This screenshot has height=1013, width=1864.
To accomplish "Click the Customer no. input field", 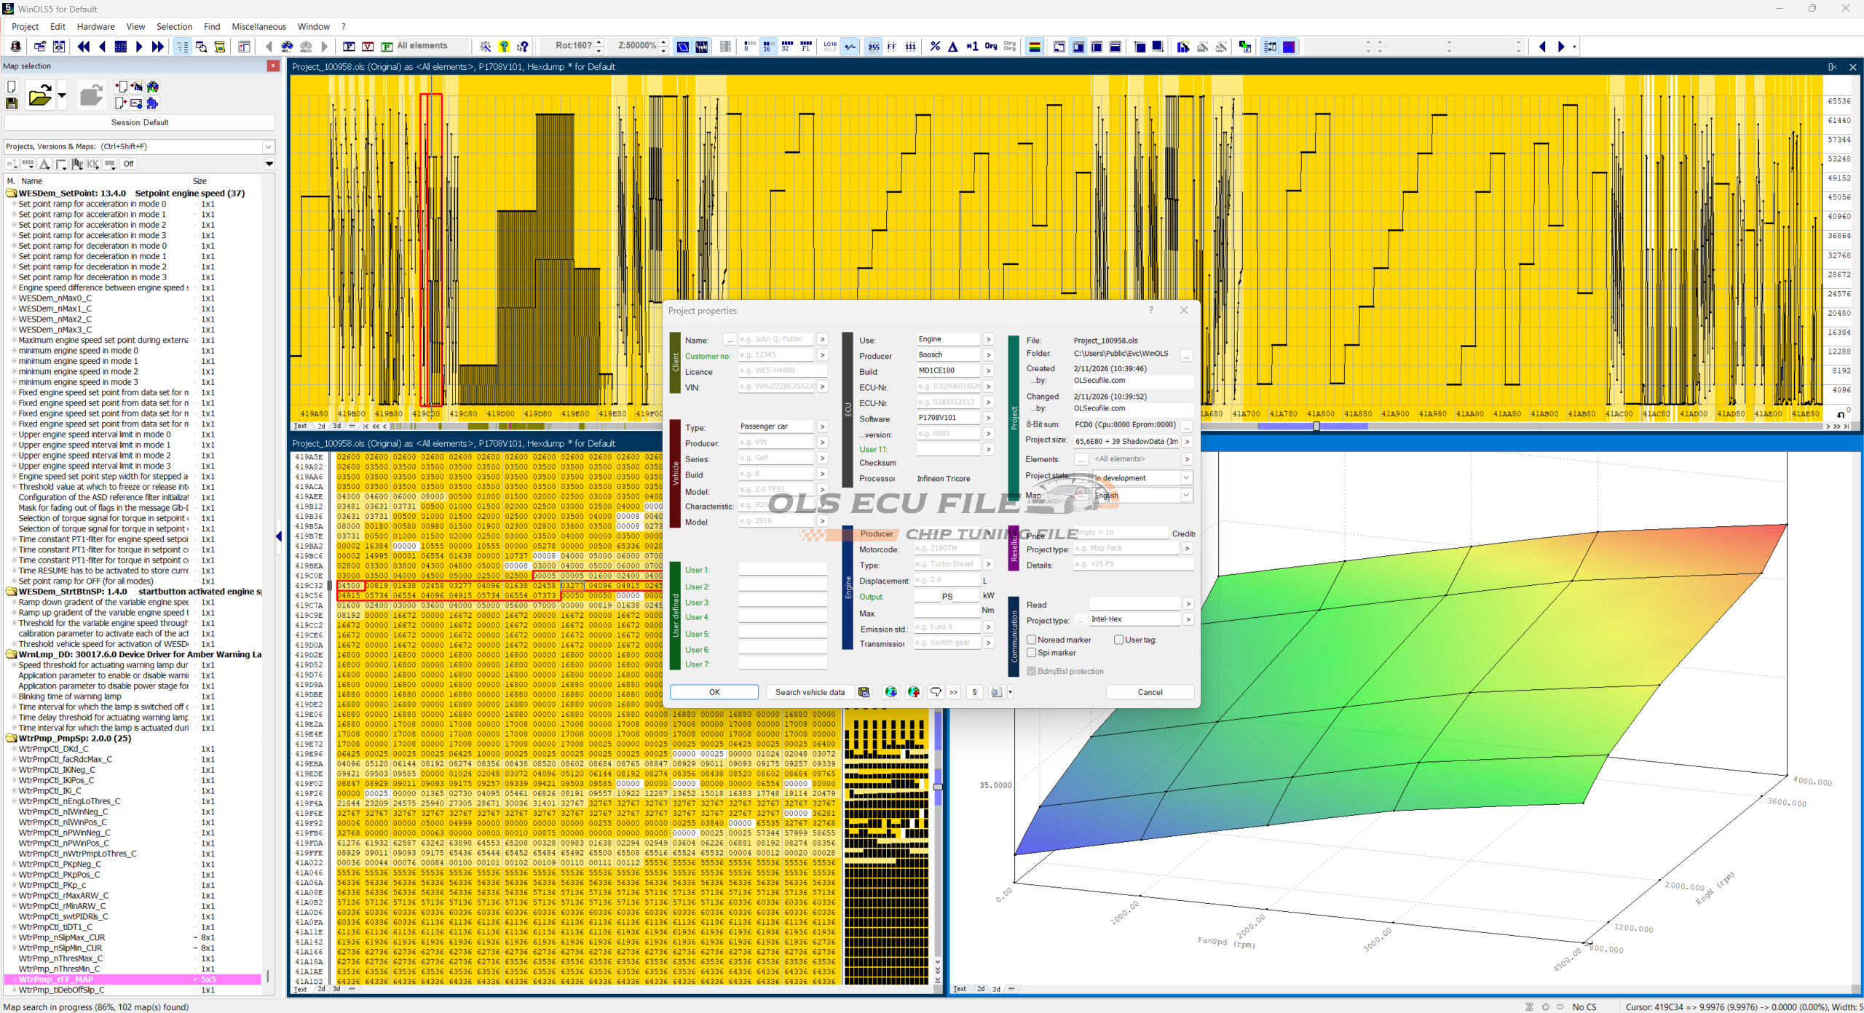I will [775, 355].
